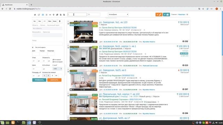Open the 'Офис' filter tab
The width and height of the screenshot is (223, 125).
point(49,21)
